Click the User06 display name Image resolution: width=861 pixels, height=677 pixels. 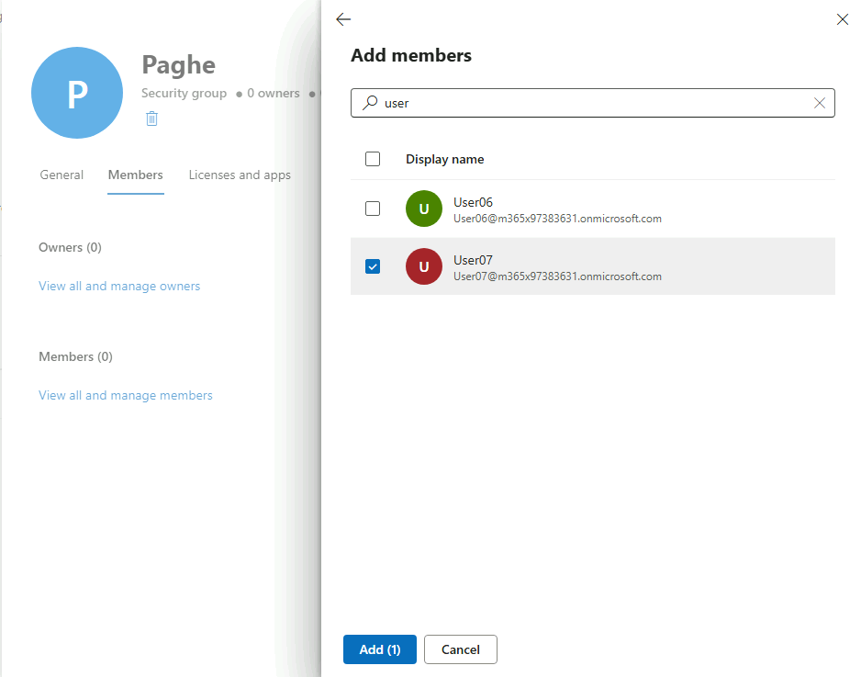(x=473, y=202)
